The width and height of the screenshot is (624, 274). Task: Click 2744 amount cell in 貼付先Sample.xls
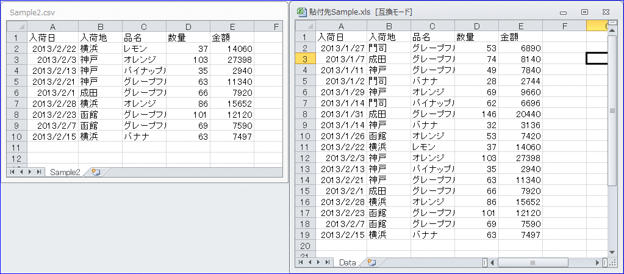coord(520,81)
